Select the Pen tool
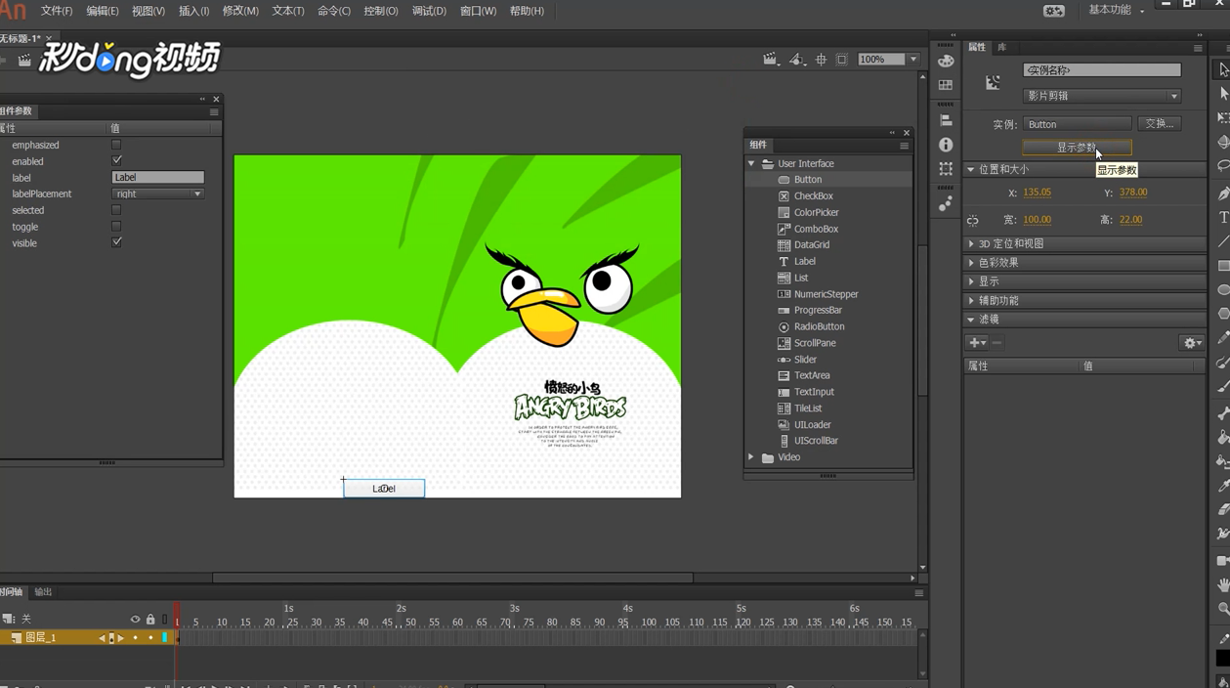Image resolution: width=1230 pixels, height=688 pixels. click(1223, 193)
